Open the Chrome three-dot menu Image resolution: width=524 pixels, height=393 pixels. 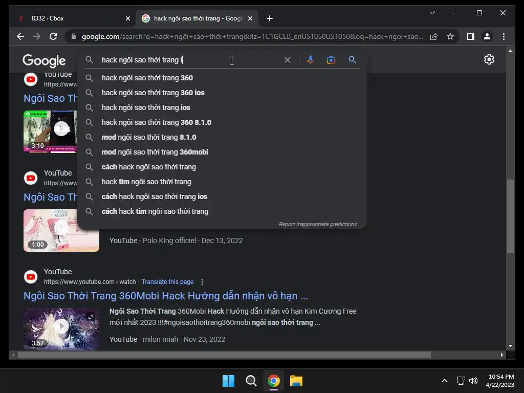(504, 36)
